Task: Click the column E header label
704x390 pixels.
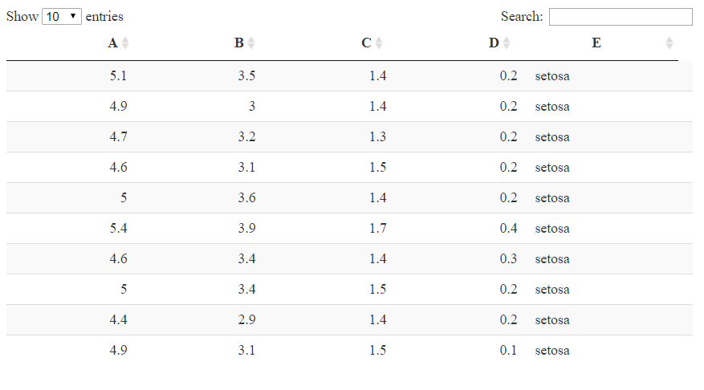Action: (596, 43)
